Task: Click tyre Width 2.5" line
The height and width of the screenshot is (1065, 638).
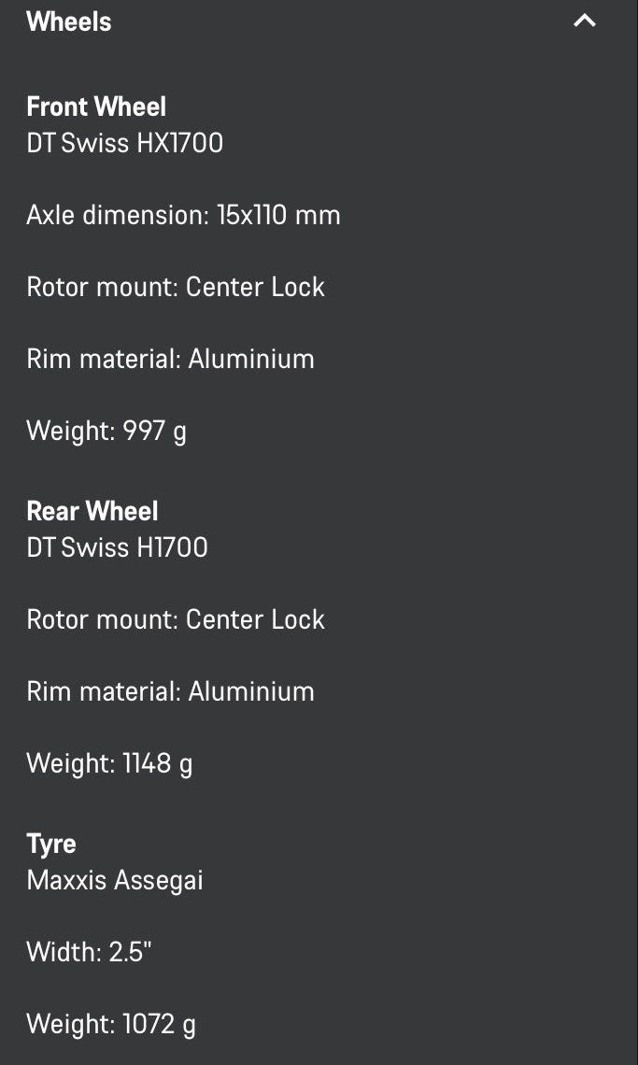Action: pyautogui.click(x=89, y=952)
